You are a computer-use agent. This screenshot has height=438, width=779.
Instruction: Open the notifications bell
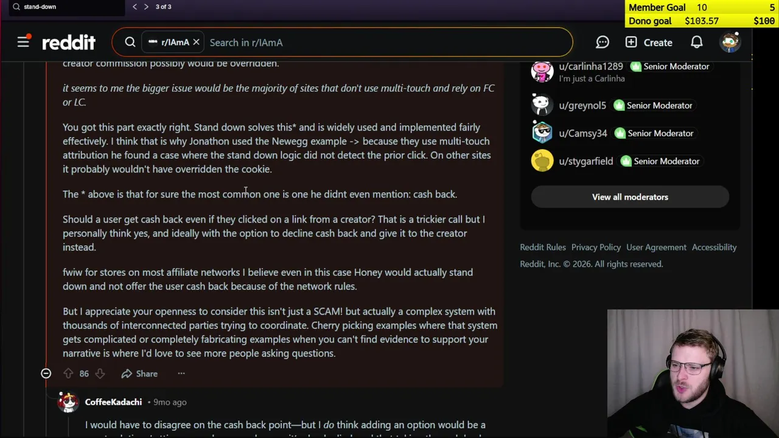coord(697,42)
